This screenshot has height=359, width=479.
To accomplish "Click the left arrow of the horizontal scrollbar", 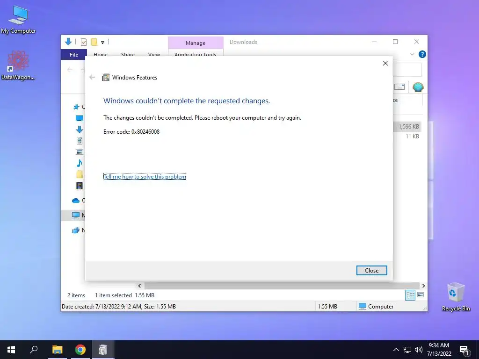I will tap(139, 286).
